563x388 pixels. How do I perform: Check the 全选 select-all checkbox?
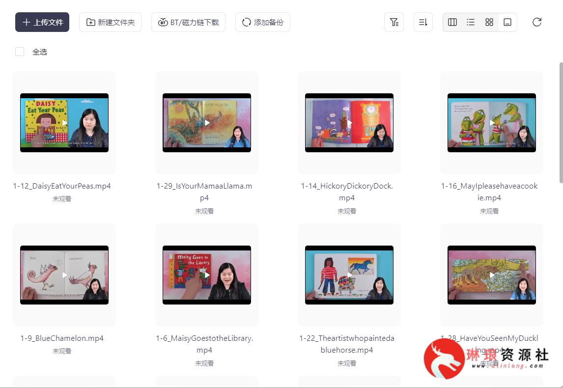[x=20, y=52]
